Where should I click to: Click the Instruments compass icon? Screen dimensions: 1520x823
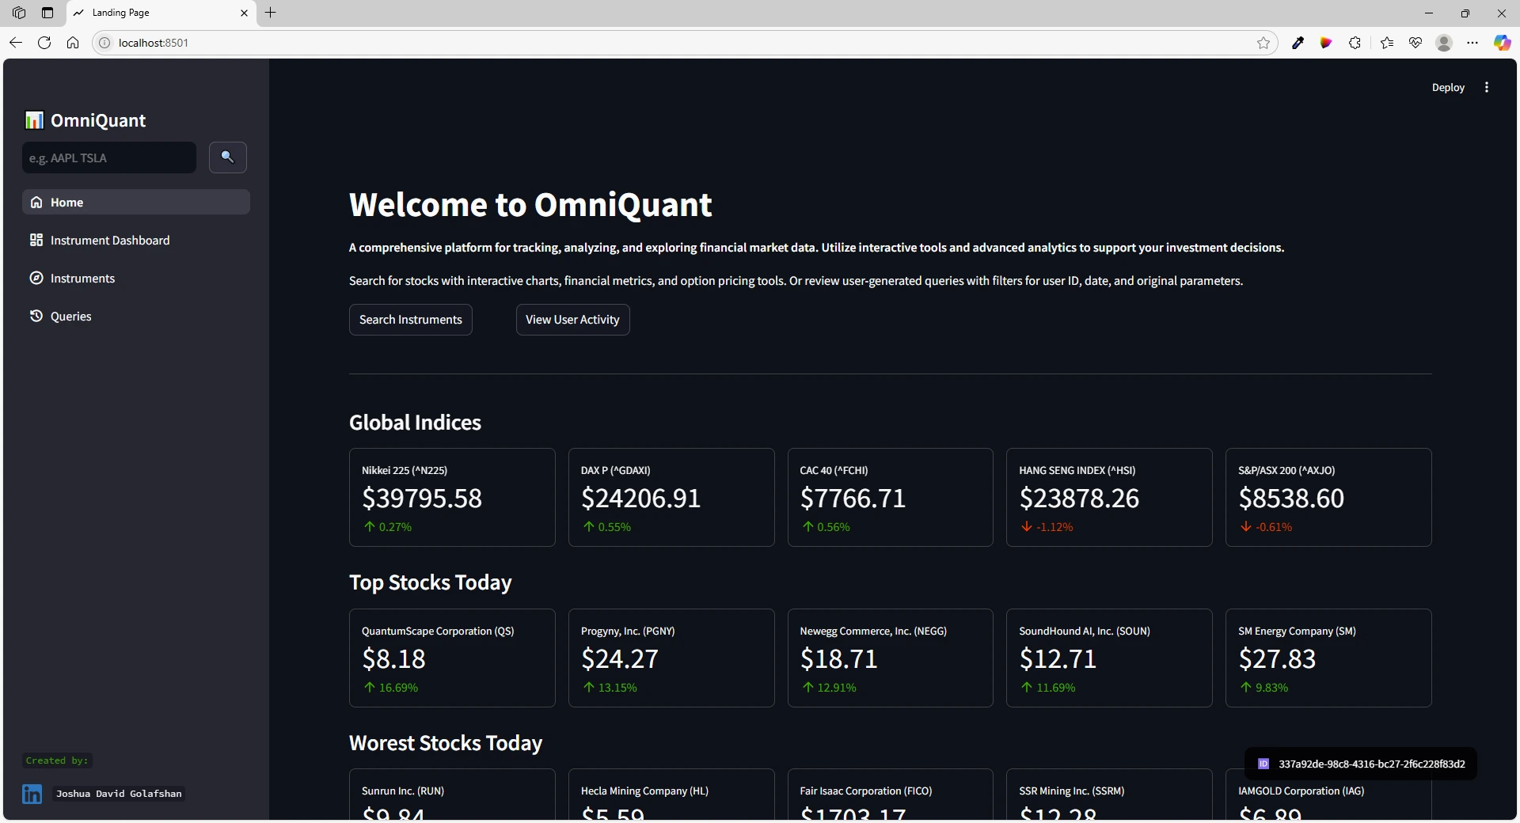point(36,279)
